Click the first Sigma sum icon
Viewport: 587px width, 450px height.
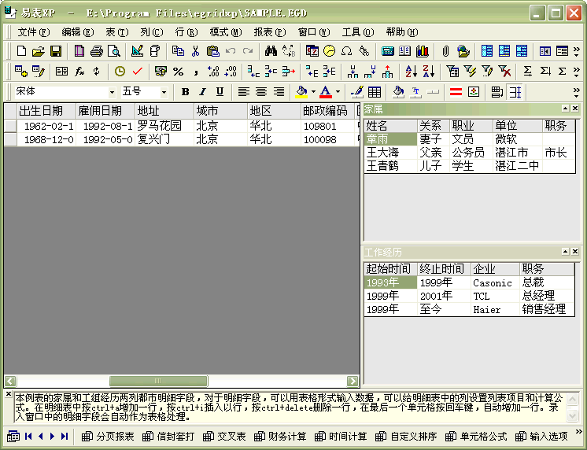(527, 71)
